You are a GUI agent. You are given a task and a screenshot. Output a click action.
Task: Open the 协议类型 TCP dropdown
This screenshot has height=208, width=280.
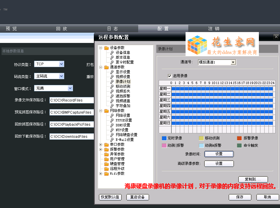pos(61,64)
